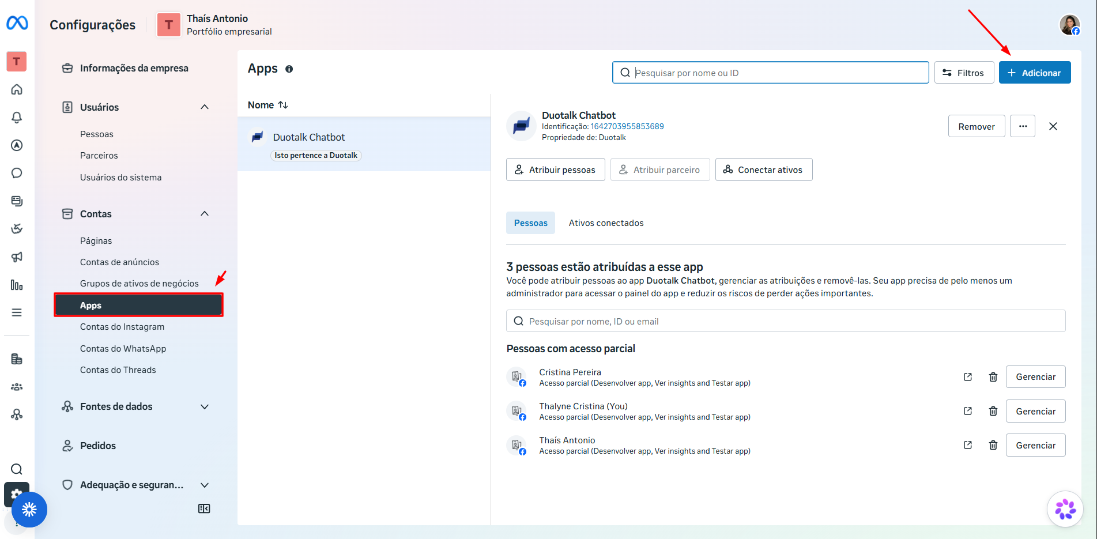Collapse the Contas section
Screen dimensions: 1097x539
pos(205,214)
